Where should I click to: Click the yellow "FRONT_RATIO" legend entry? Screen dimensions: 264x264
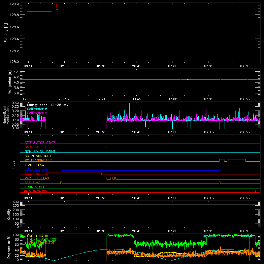pyautogui.click(x=38, y=236)
